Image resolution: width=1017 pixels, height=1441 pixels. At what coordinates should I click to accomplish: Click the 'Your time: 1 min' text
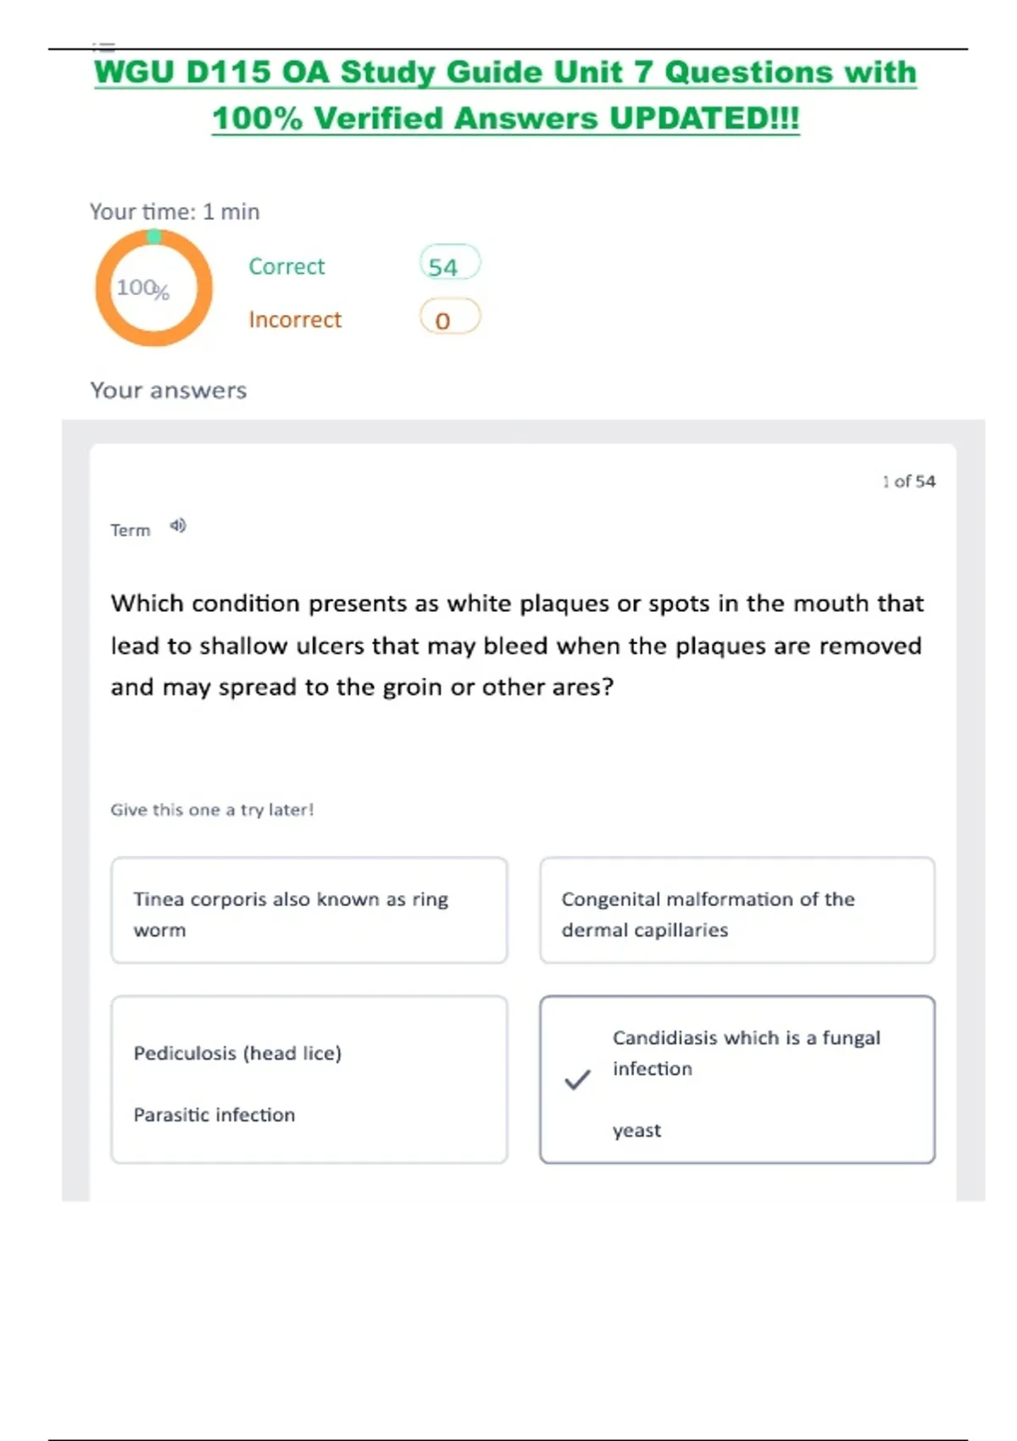click(x=175, y=212)
